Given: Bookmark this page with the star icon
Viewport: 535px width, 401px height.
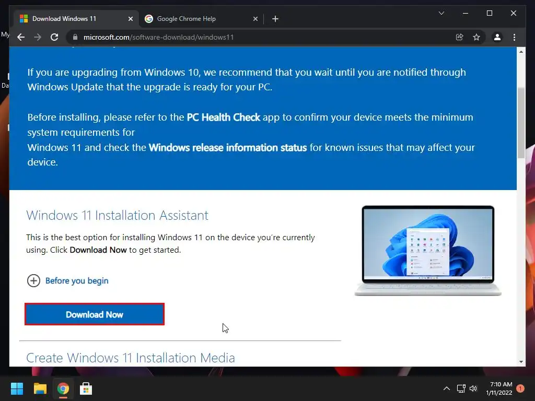Looking at the screenshot, I should click(x=476, y=37).
